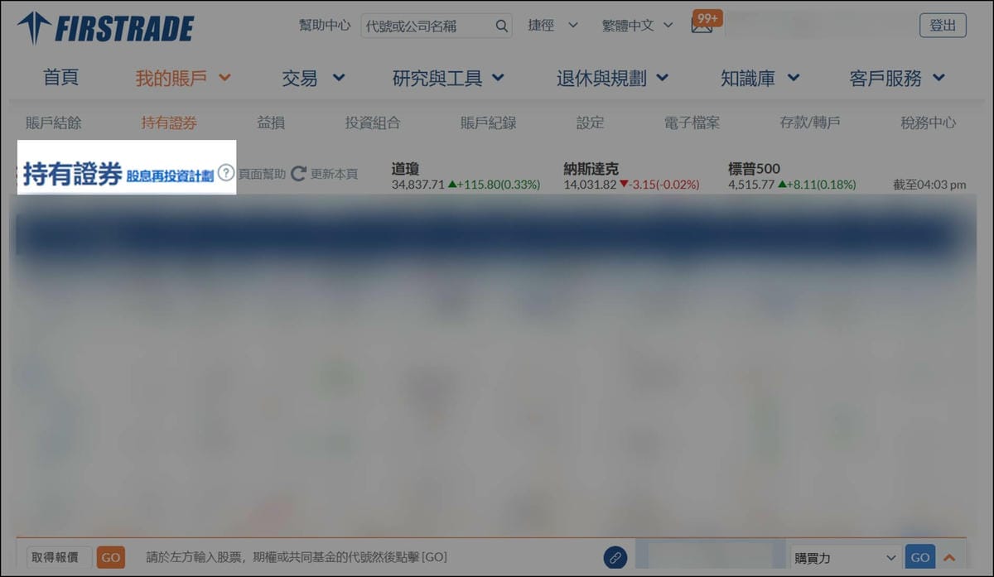The height and width of the screenshot is (577, 994).
Task: Open the 稅務中心 tab
Action: coord(929,123)
